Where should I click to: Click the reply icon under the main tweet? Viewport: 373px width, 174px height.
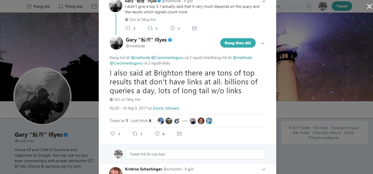113,134
